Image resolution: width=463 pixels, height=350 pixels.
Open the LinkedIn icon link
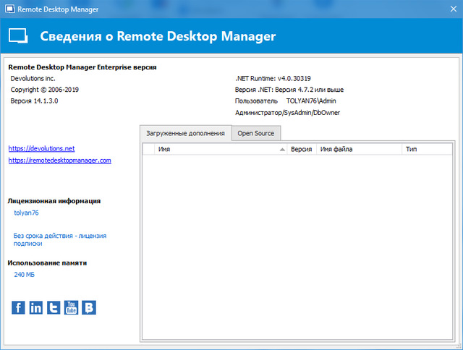coord(36,307)
